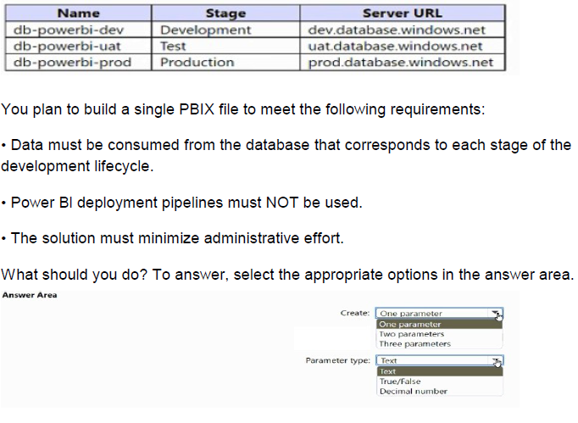Open the Create dropdown arrow

pos(496,314)
